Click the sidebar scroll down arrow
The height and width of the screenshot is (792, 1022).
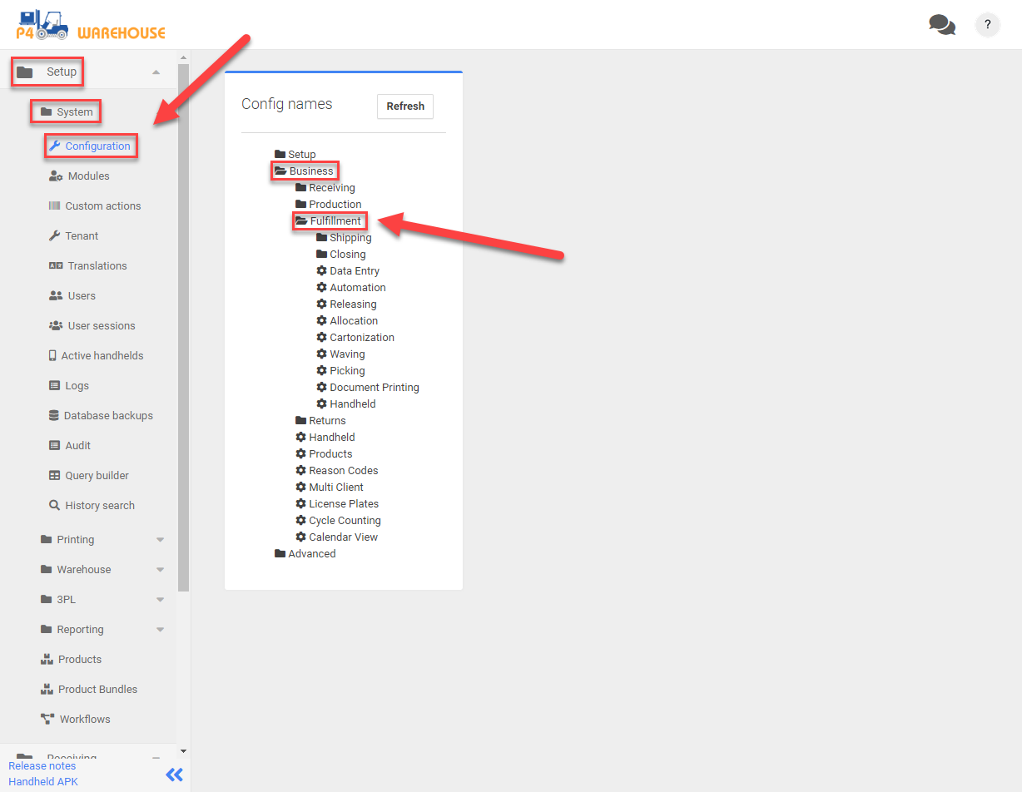pyautogui.click(x=183, y=751)
